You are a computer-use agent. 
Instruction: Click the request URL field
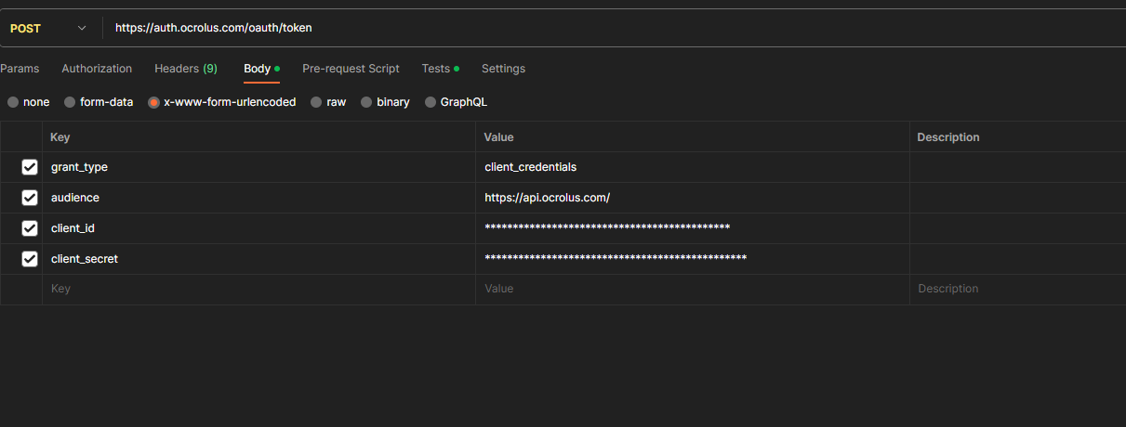coord(614,28)
